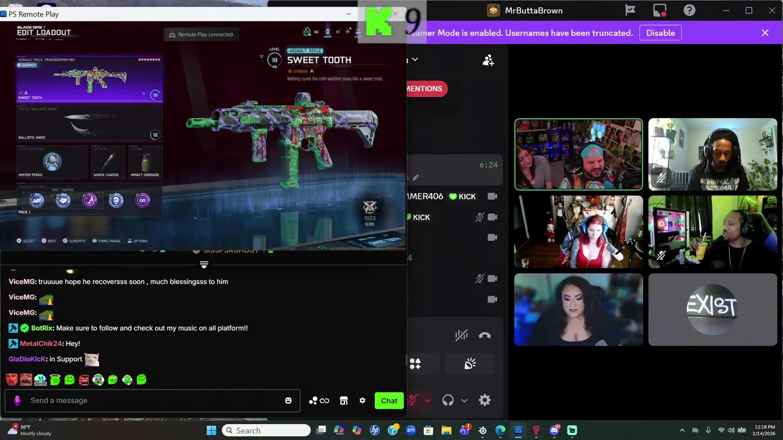Open Kick chat settings gear

tap(362, 400)
